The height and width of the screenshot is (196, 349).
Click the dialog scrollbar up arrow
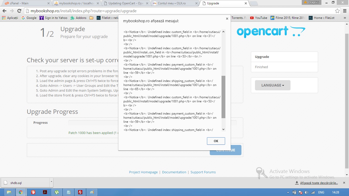(x=223, y=32)
